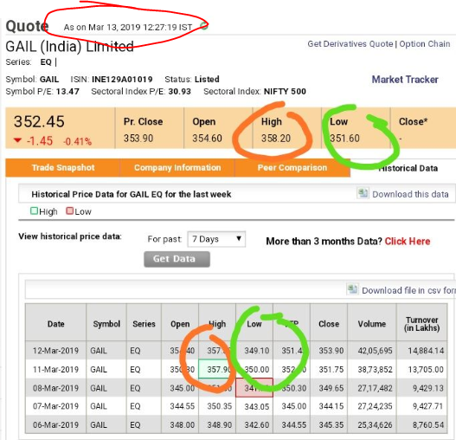Click the 12-Mar-2019 date cell
456x440 pixels.
pyautogui.click(x=55, y=350)
